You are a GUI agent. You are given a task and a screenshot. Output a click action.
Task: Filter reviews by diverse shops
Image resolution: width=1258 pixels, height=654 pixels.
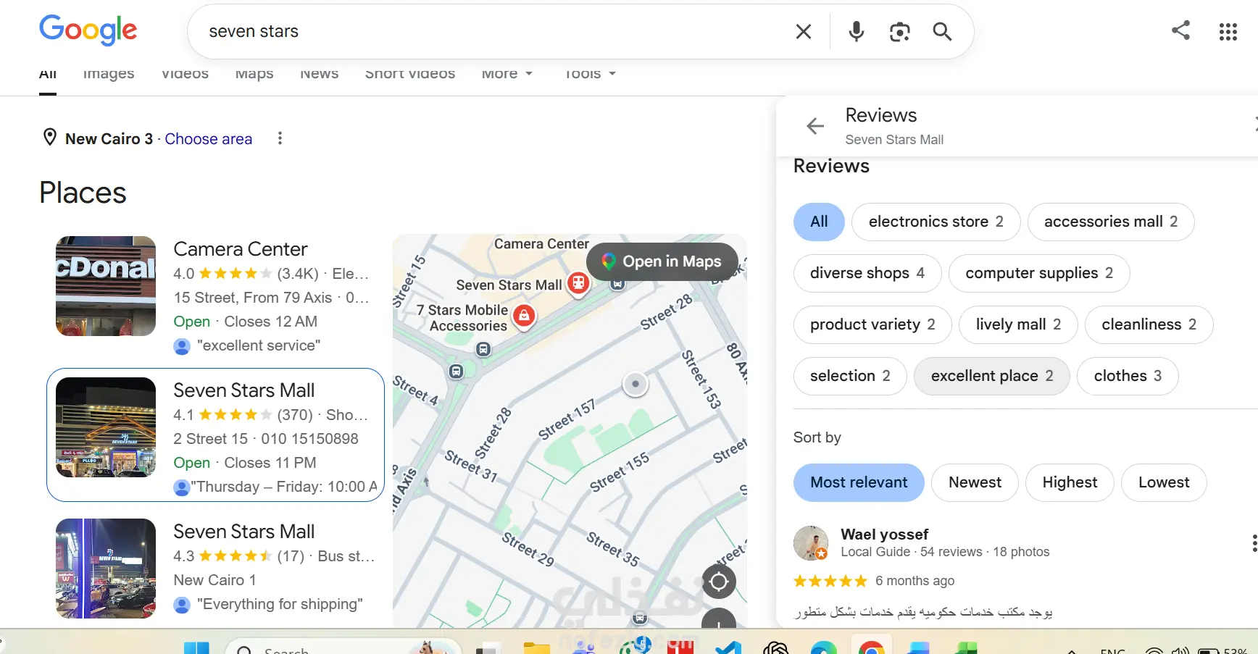coord(867,273)
